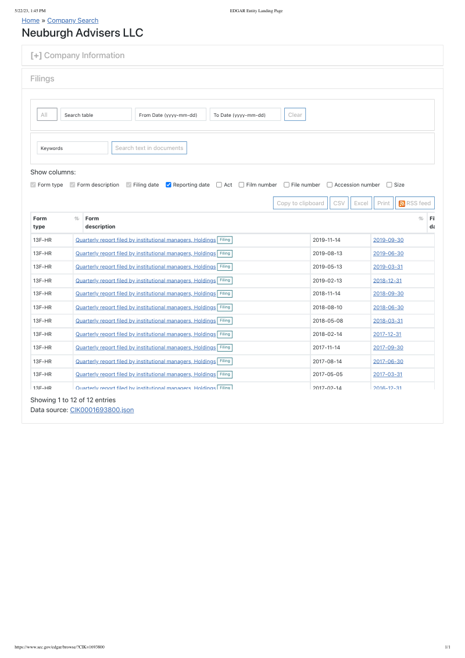
Task: Toggle the Form description column checkbox
Action: [x=73, y=185]
